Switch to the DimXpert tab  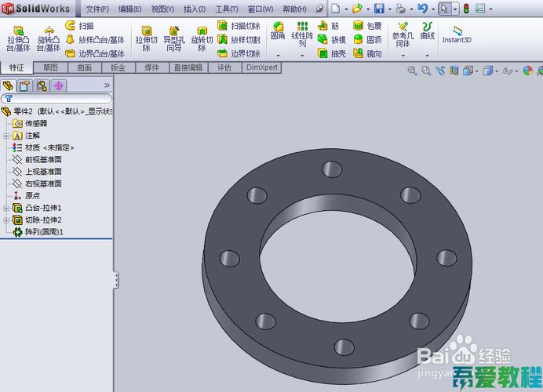click(x=262, y=67)
